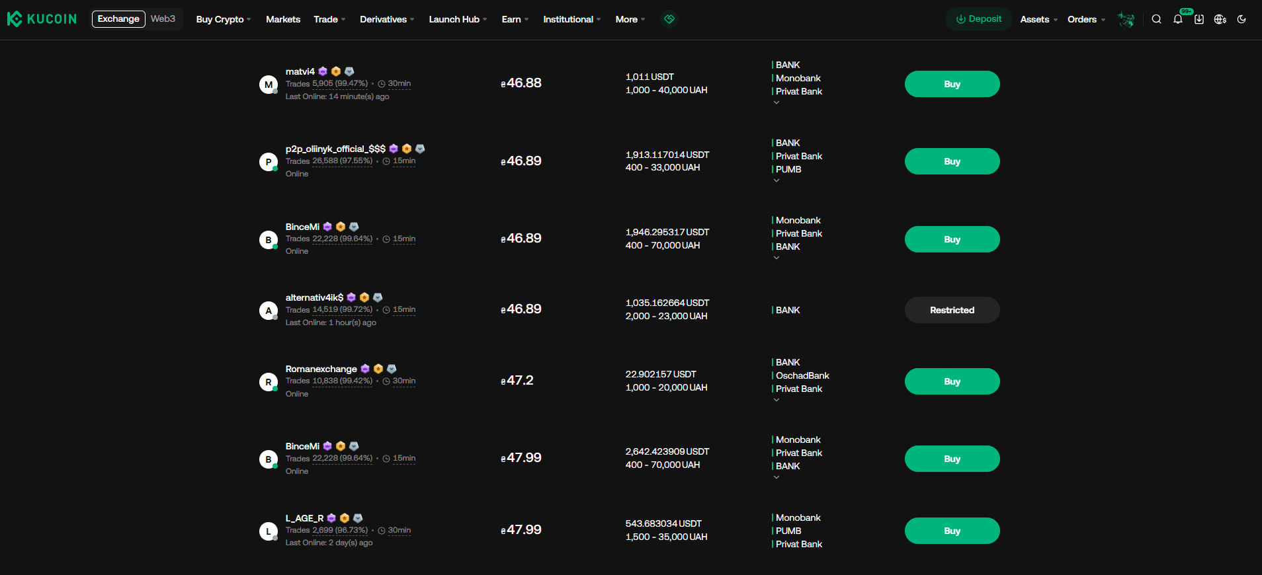This screenshot has width=1262, height=575.
Task: Click OschadBank payment label
Action: [802, 375]
